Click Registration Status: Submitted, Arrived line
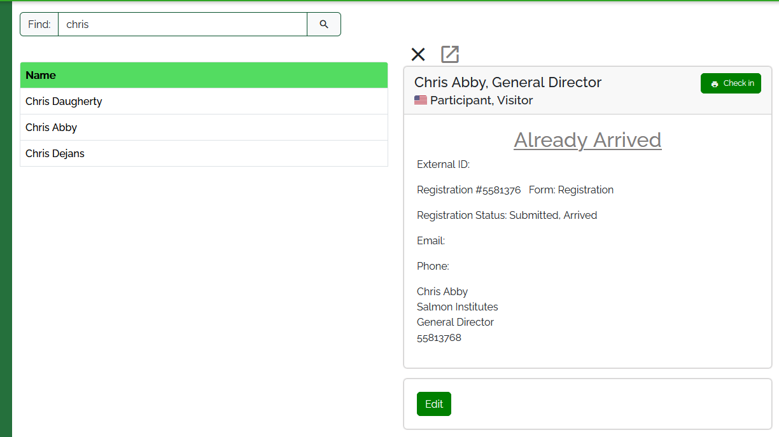The height and width of the screenshot is (437, 779). (507, 215)
